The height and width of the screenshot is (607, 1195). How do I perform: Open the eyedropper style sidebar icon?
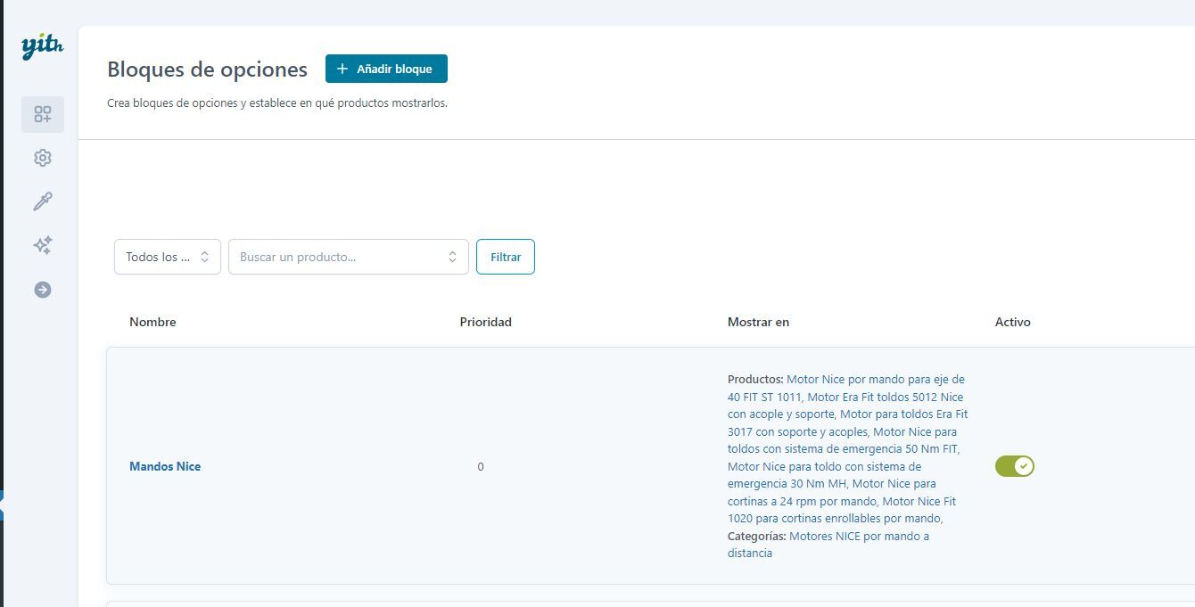[43, 201]
